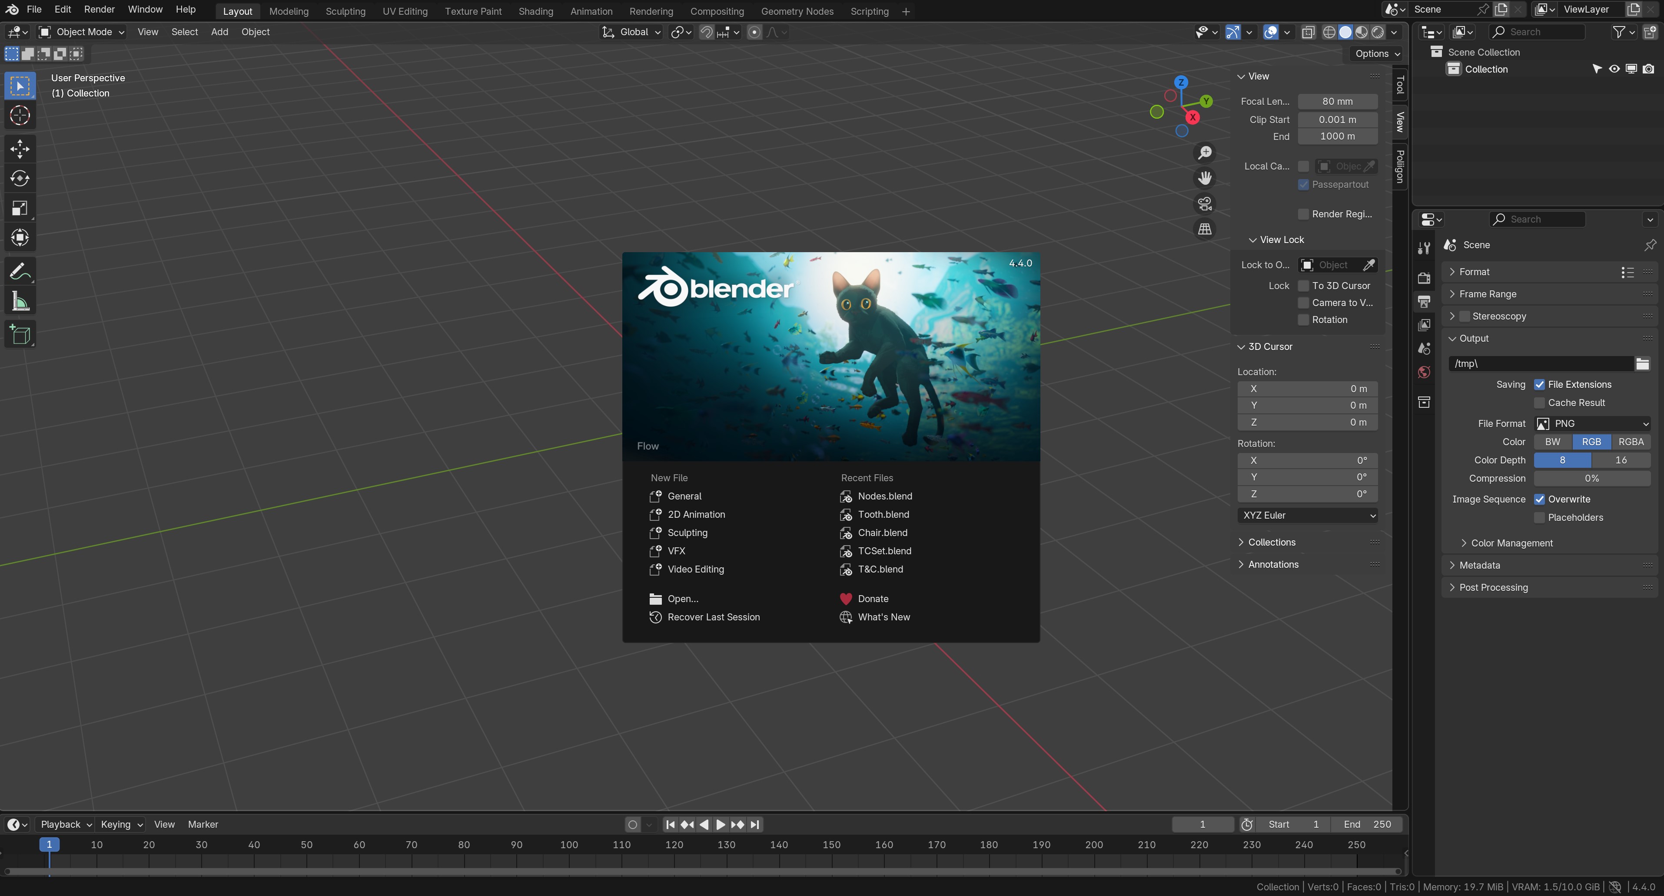
Task: Enable Placeholders checkbox
Action: (x=1539, y=517)
